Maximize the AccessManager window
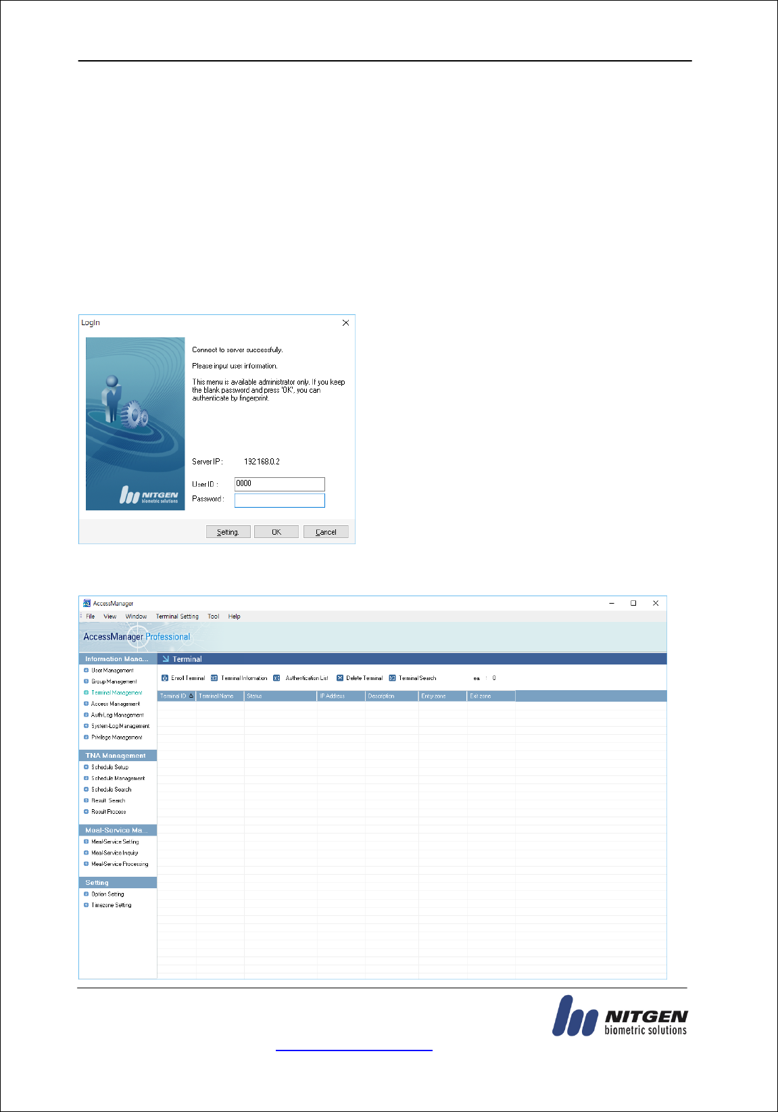 (x=633, y=603)
